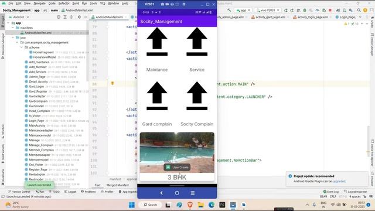Click the Search Everywhere magnifier icon
The height and width of the screenshot is (211, 375).
(359, 11)
